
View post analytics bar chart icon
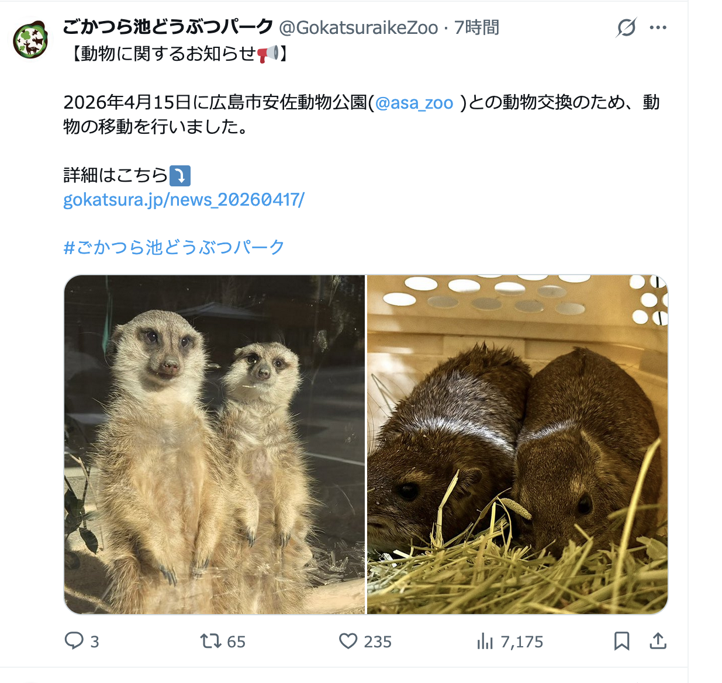pos(485,641)
